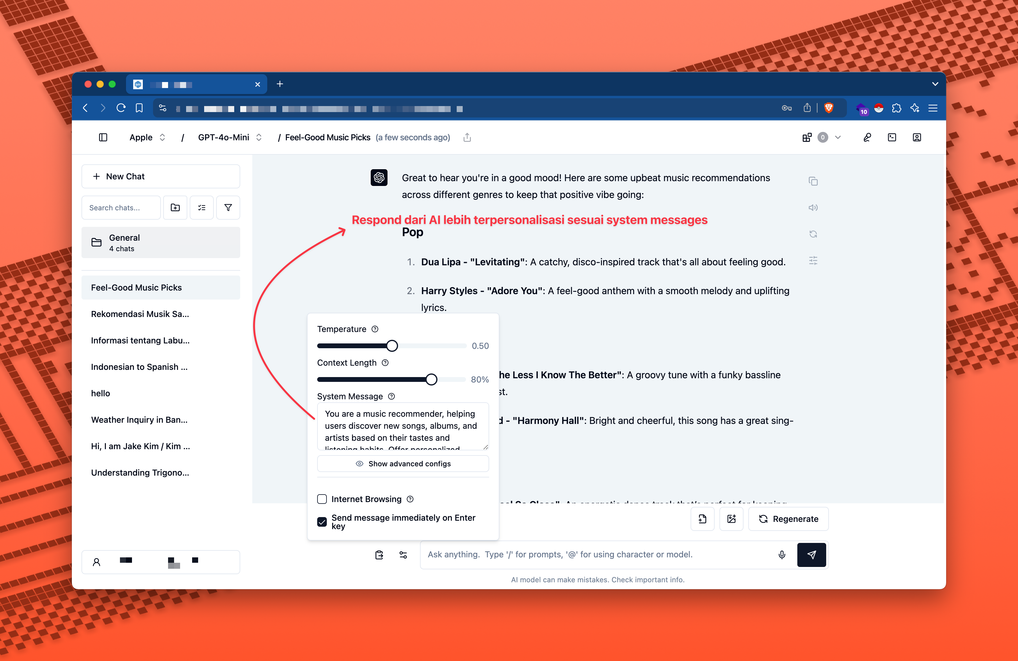Start a New Chat
The width and height of the screenshot is (1018, 661).
coord(161,177)
